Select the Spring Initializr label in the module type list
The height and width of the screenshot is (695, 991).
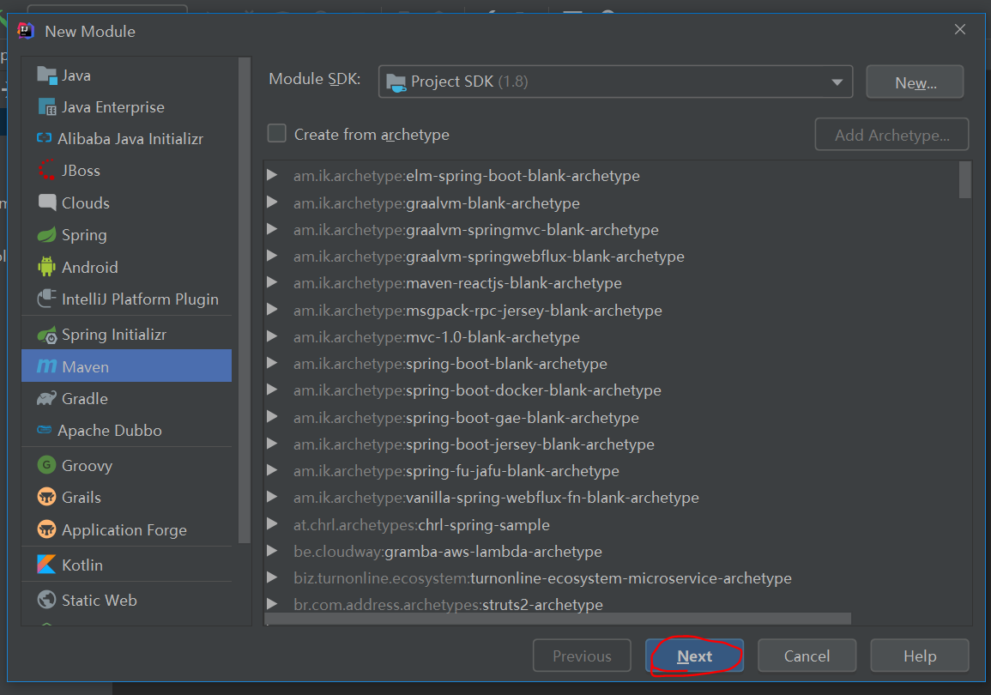pyautogui.click(x=114, y=335)
